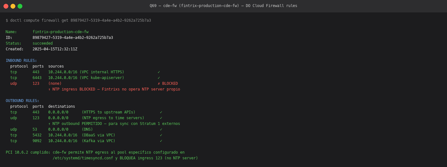Click the 'PCI 10.6.2 cumplido' summary line

[x=95, y=152]
